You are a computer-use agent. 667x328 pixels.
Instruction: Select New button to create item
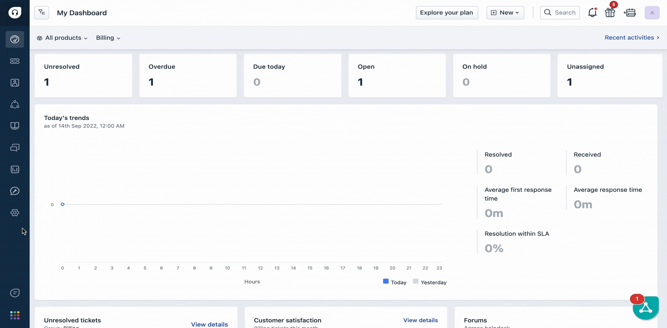(x=505, y=12)
